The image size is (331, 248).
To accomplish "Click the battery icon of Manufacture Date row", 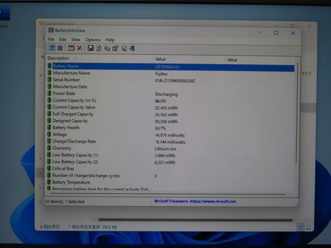I will coord(49,87).
